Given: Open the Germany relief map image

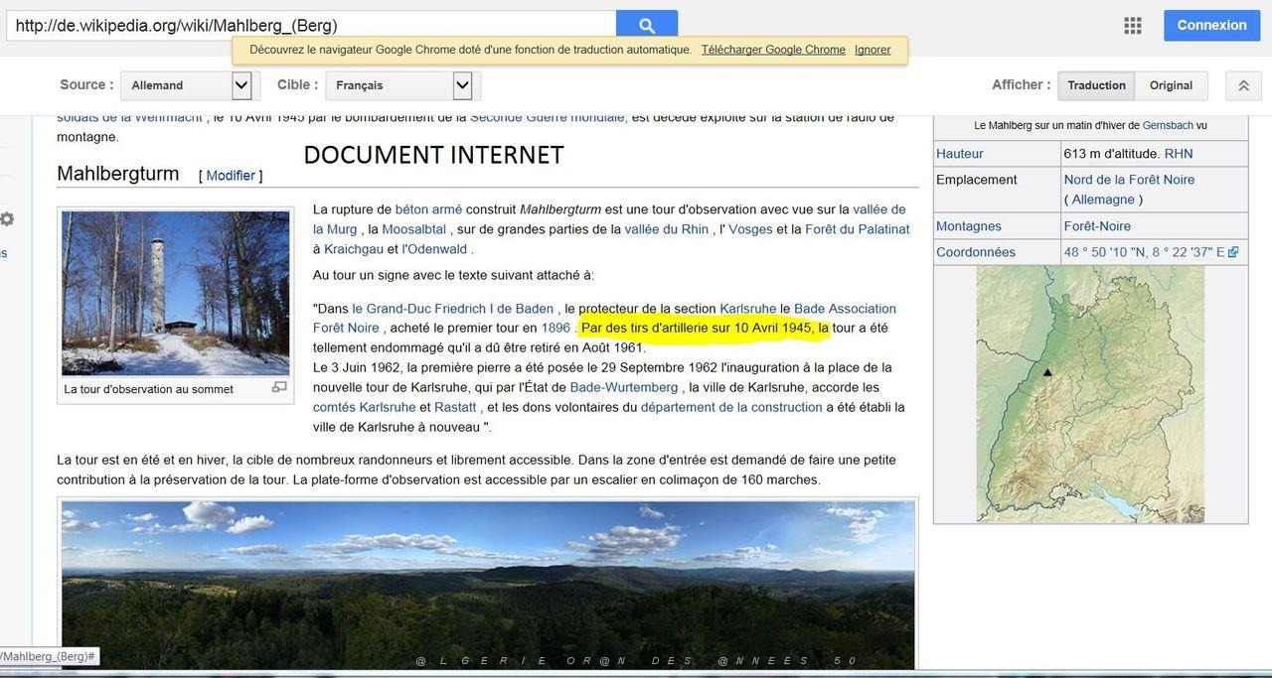Looking at the screenshot, I should point(1090,394).
